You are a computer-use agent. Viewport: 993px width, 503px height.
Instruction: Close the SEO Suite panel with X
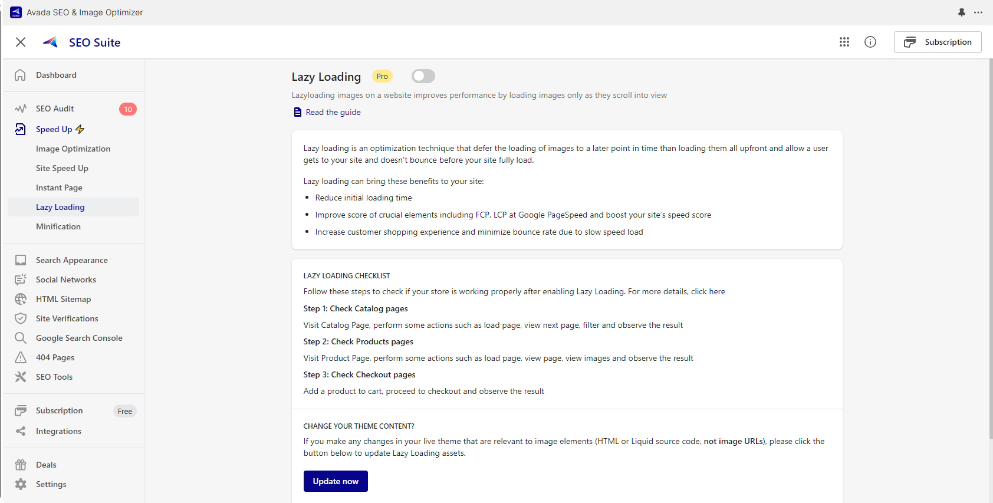click(21, 42)
